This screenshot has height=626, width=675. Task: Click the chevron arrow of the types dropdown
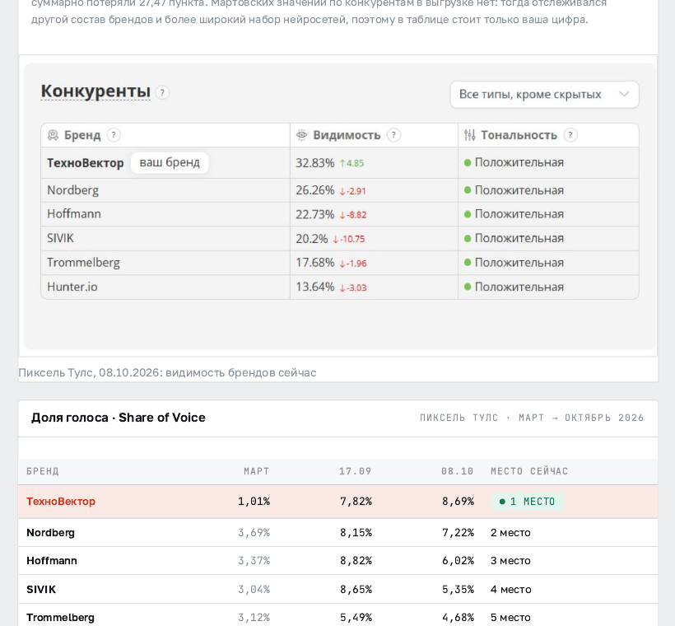(x=624, y=94)
